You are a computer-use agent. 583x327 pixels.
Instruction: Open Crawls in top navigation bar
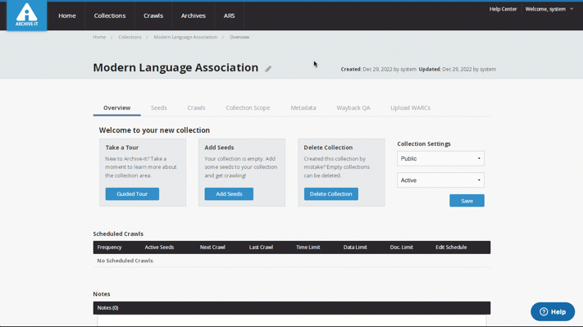pyautogui.click(x=153, y=16)
